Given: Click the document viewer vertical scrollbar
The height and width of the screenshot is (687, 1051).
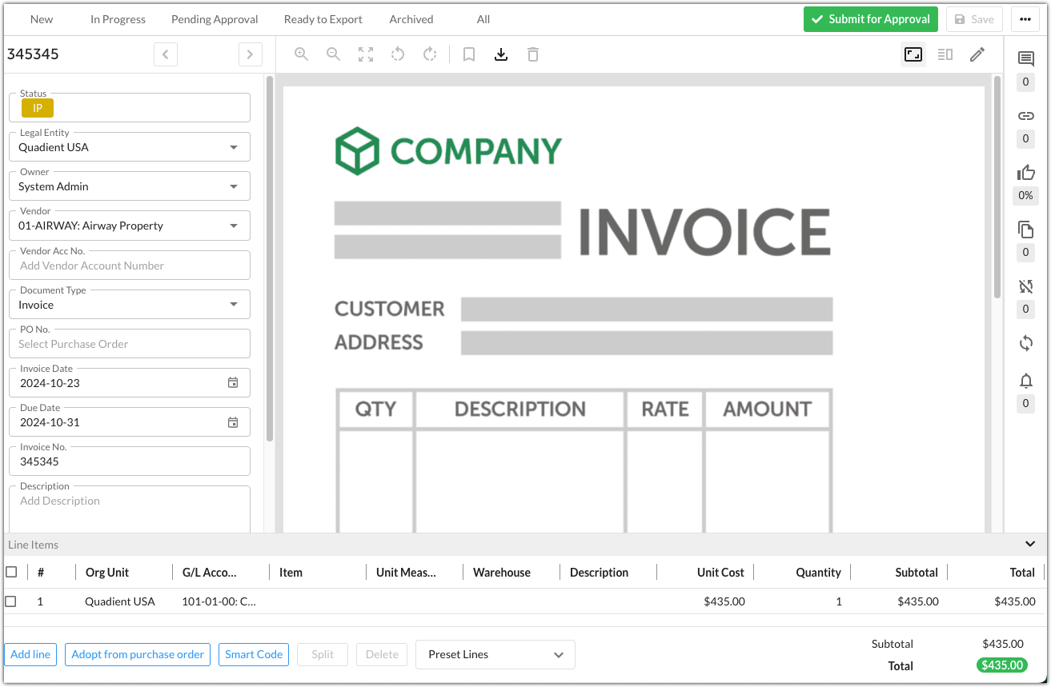Looking at the screenshot, I should tap(997, 187).
